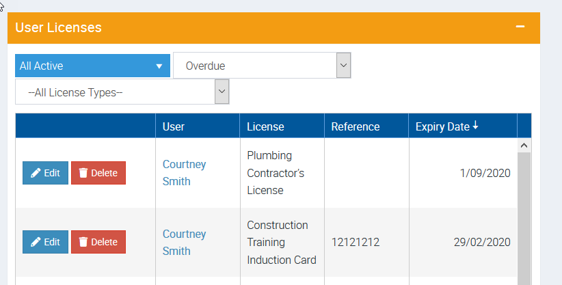Open Courtney Smith link in Construction Training row
The width and height of the screenshot is (562, 285).
(184, 243)
